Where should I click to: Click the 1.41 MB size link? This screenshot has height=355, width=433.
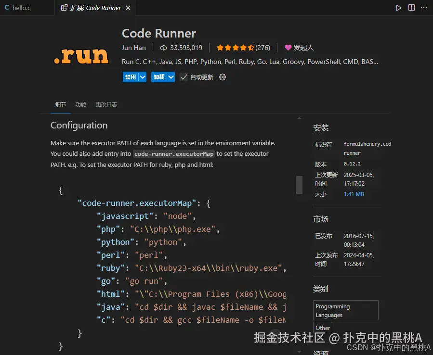point(354,194)
